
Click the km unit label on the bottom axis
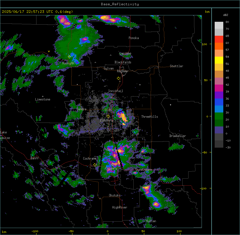(x=4, y=232)
